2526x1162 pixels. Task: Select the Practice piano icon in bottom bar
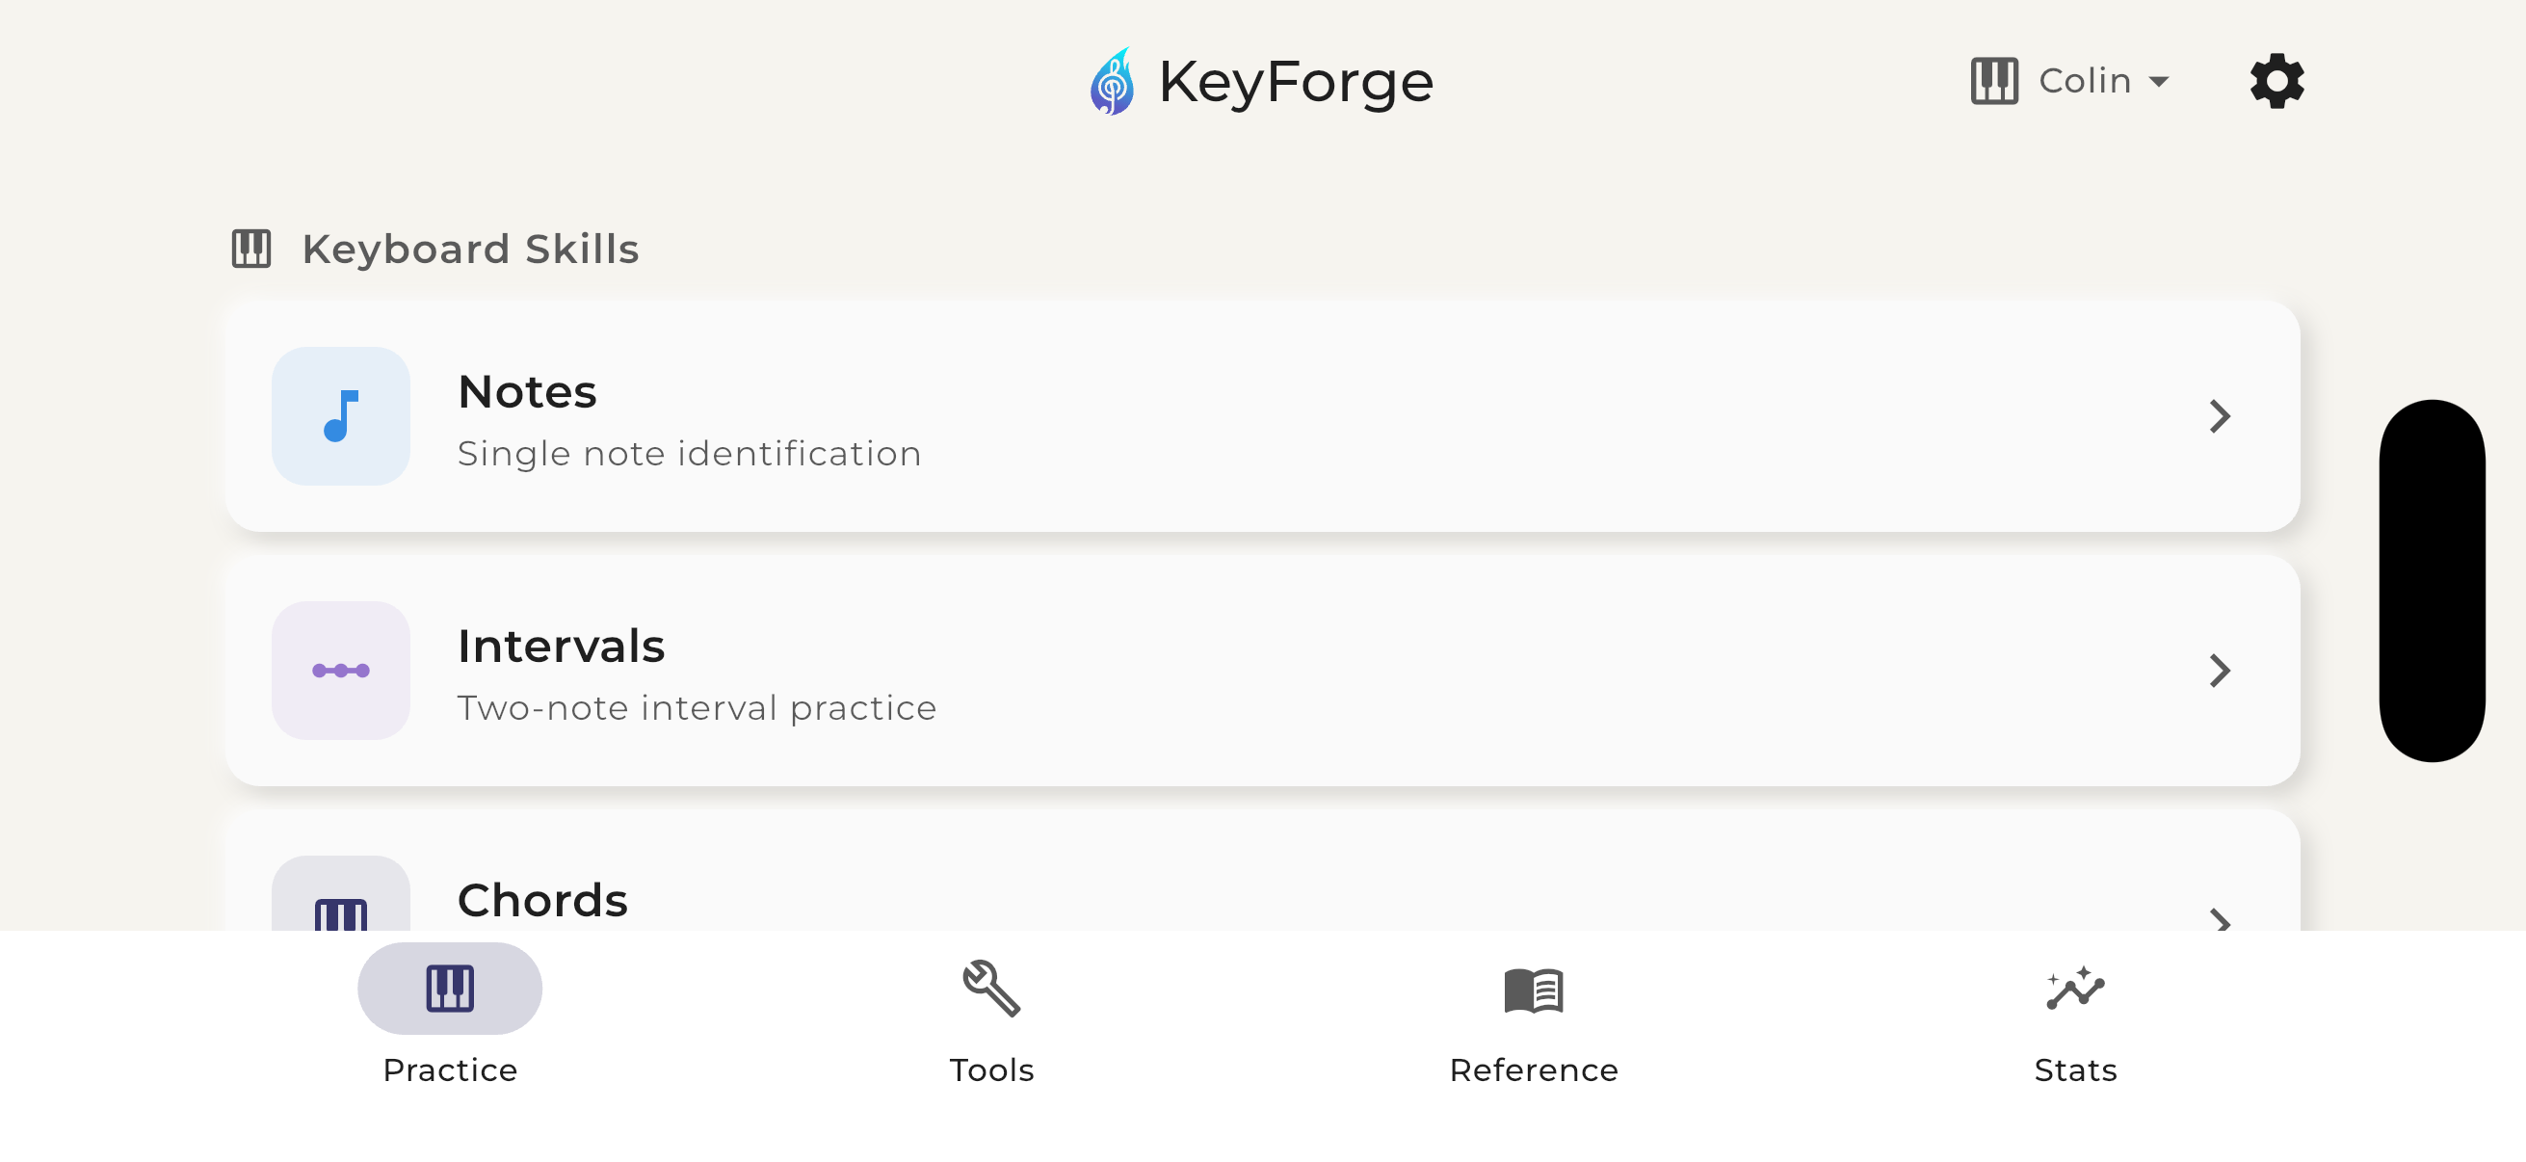point(448,989)
